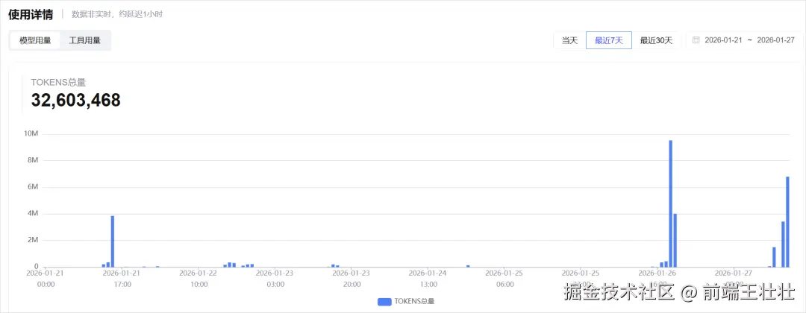Open the 工具用量 tab
Screen dimensions: 806x313
click(84, 40)
